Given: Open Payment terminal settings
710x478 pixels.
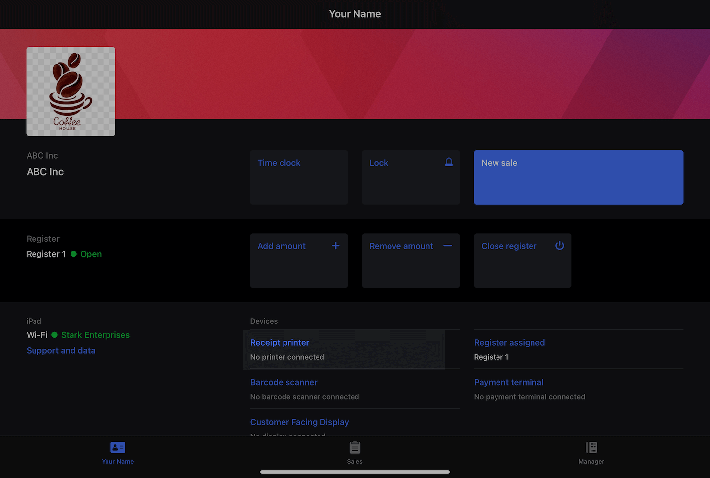Looking at the screenshot, I should (x=508, y=382).
